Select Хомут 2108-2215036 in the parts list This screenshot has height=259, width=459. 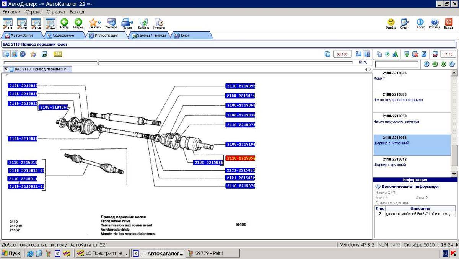tap(412, 80)
